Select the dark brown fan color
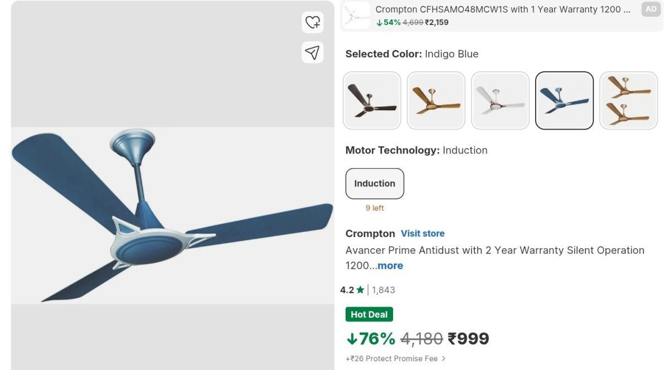This screenshot has height=370, width=669. 372,101
